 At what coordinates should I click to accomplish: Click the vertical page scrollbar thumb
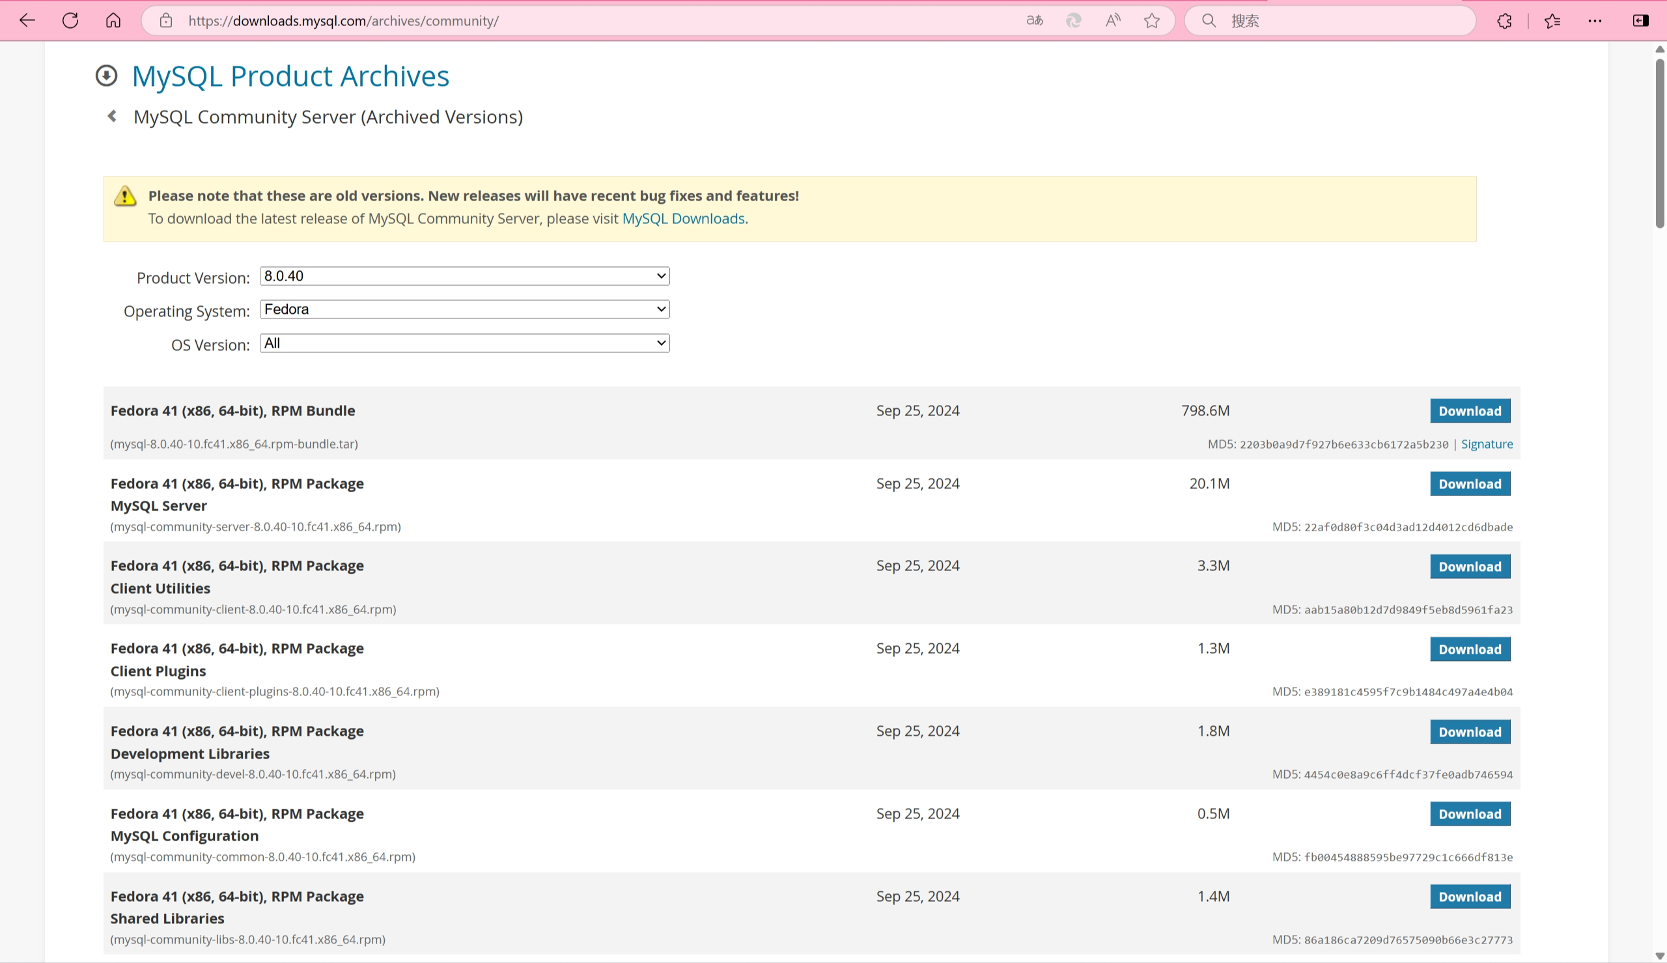tap(1660, 142)
